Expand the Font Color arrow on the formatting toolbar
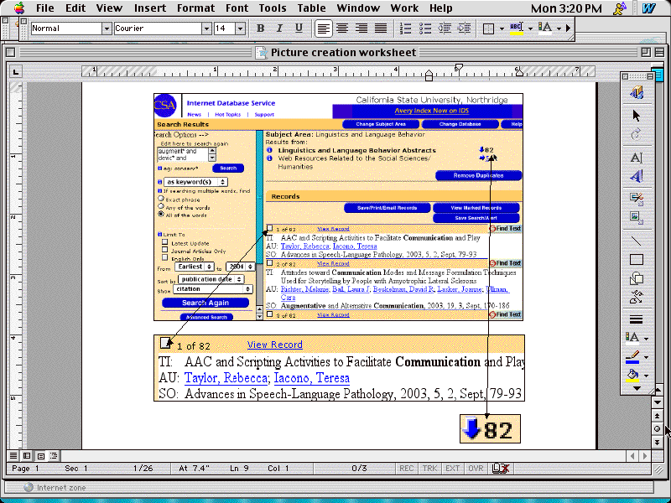 coord(559,29)
